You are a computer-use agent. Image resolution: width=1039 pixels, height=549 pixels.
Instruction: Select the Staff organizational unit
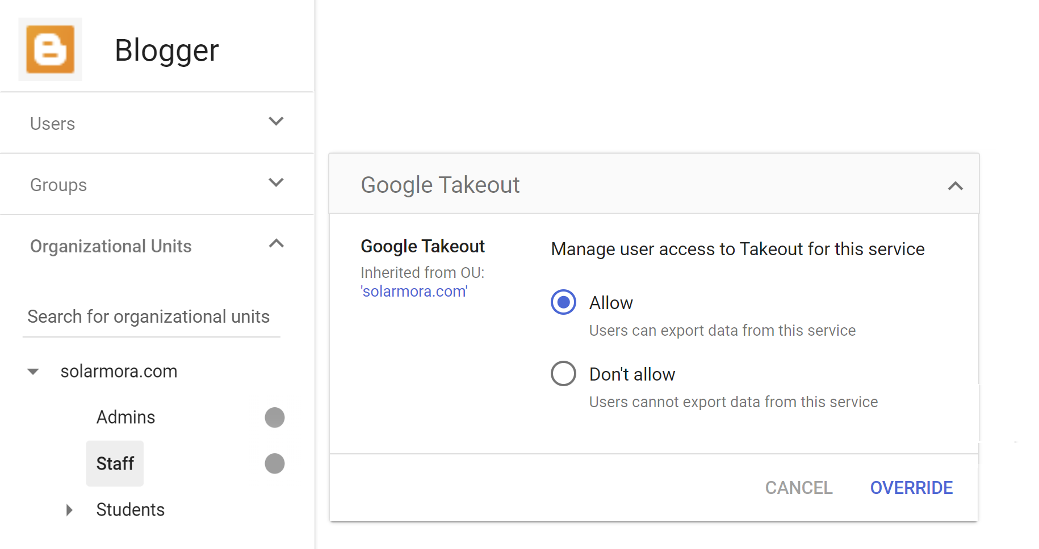pyautogui.click(x=115, y=463)
